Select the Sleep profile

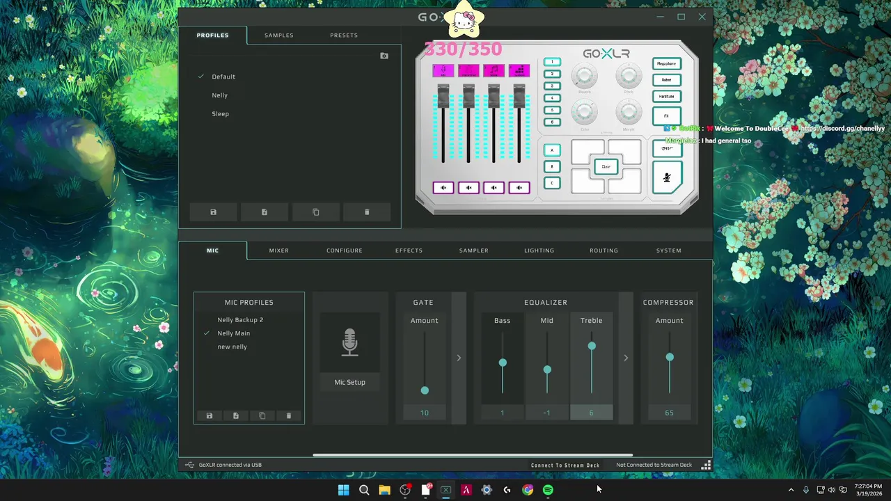click(x=221, y=114)
